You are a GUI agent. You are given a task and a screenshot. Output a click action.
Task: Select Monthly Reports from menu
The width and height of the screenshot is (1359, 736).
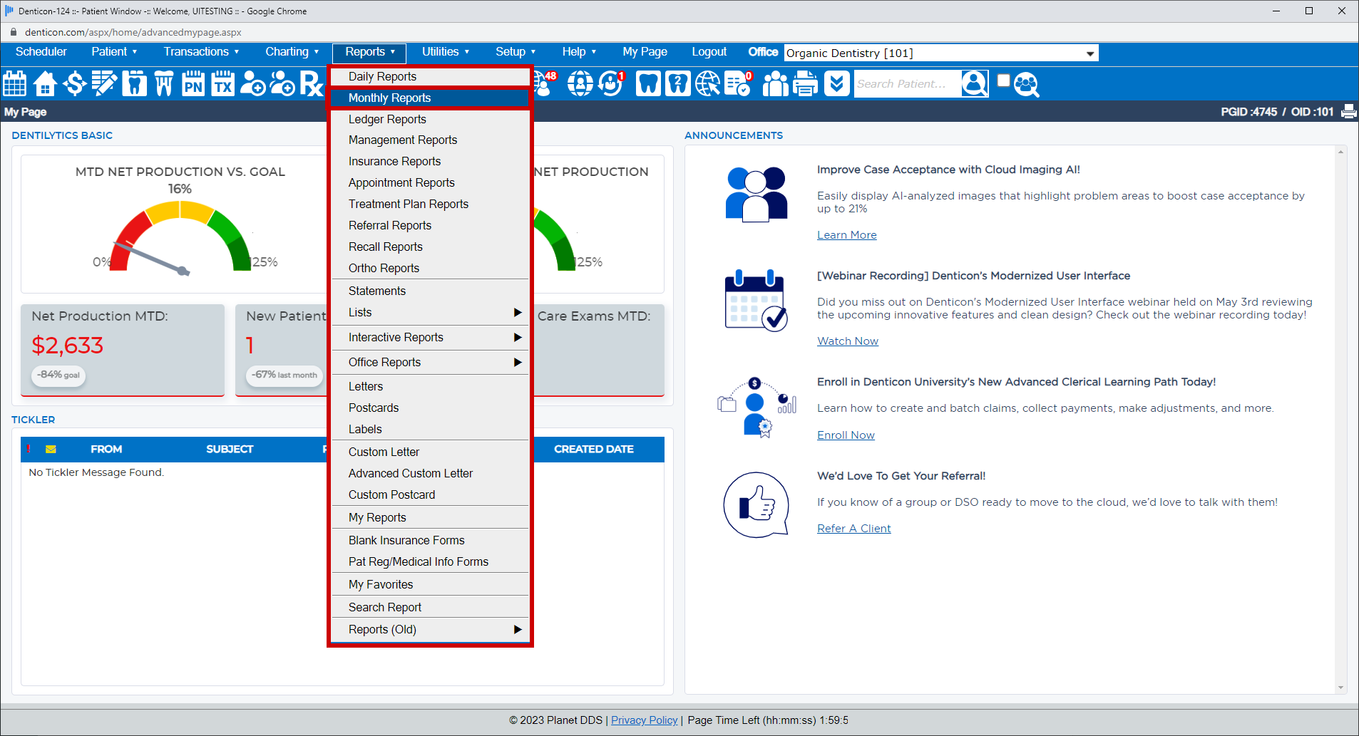point(430,98)
